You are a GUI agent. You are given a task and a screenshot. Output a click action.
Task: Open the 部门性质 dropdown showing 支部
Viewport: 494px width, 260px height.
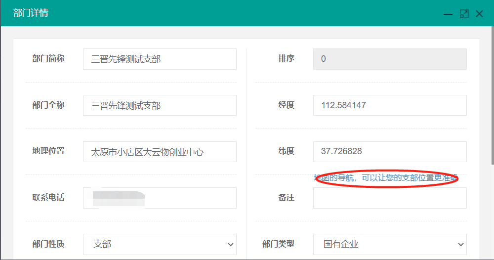coord(160,244)
